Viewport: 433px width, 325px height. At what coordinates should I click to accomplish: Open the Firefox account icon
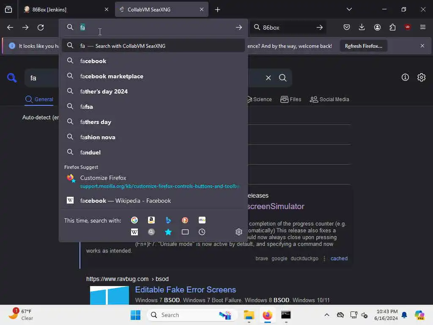pos(377,27)
